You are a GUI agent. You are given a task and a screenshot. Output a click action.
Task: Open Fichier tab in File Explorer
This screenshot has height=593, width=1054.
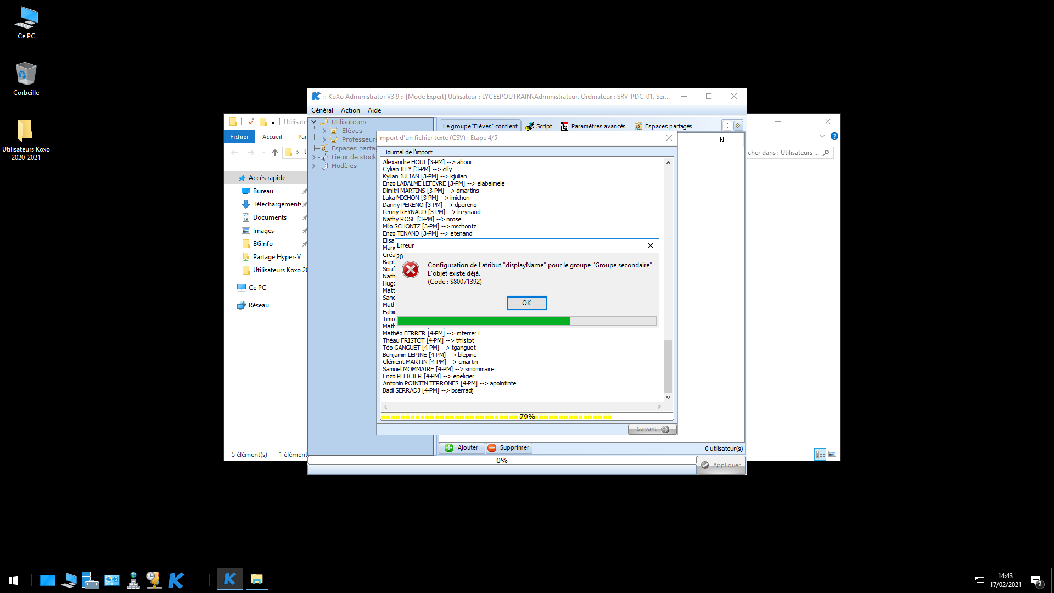[x=239, y=137]
